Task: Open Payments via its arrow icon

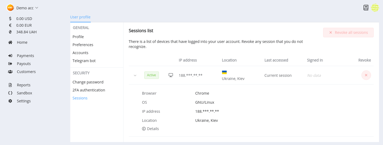Action: click(10, 56)
